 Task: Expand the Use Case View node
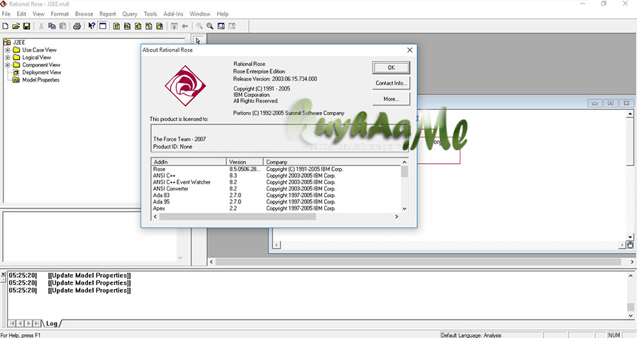pos(7,50)
